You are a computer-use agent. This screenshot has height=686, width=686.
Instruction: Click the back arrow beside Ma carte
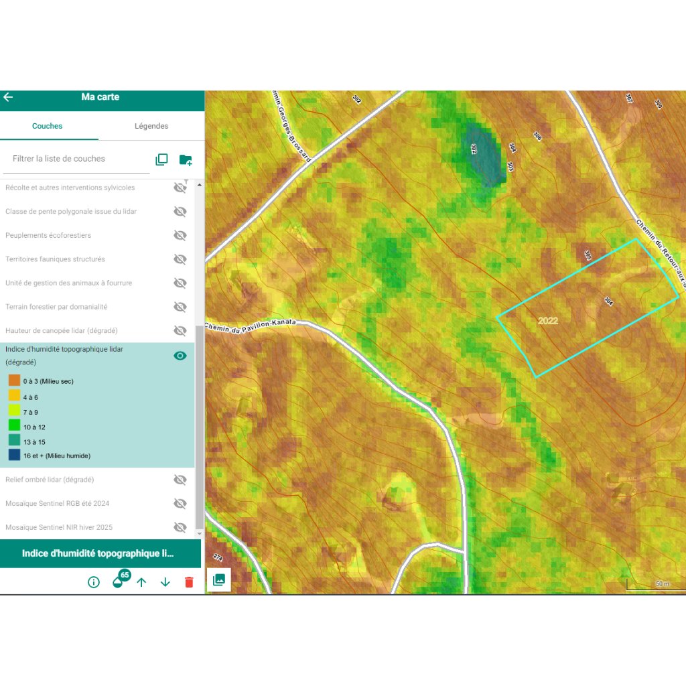click(8, 97)
